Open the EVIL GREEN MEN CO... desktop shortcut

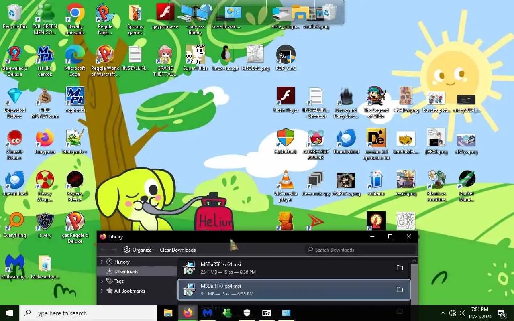coord(45,19)
